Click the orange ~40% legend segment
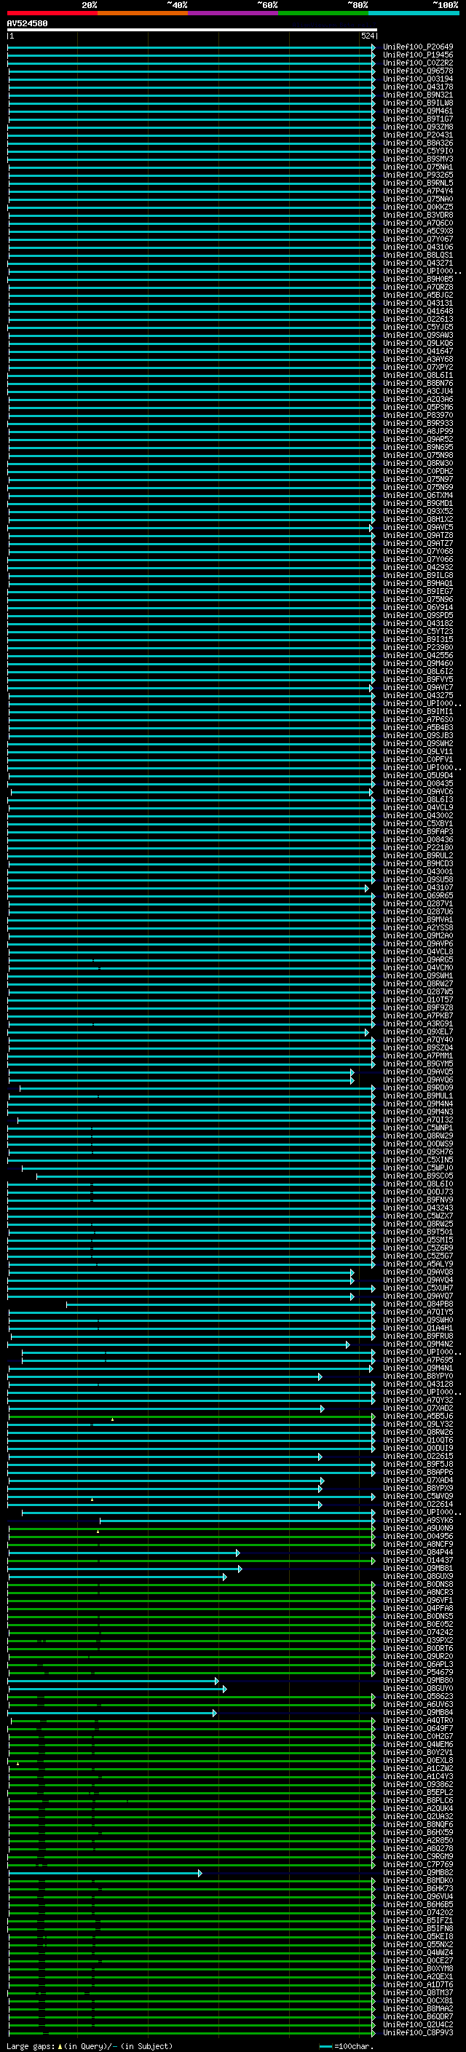The height and width of the screenshot is (2052, 466). pyautogui.click(x=143, y=13)
